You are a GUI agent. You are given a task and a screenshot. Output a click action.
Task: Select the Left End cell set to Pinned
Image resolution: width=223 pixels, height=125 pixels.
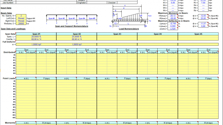pyautogui.click(x=21, y=18)
